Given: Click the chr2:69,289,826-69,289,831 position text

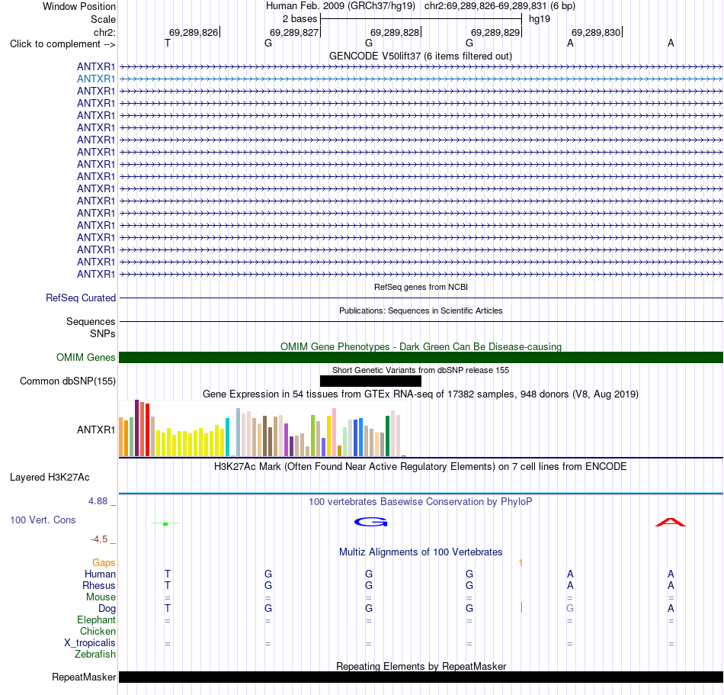Looking at the screenshot, I should pyautogui.click(x=485, y=6).
